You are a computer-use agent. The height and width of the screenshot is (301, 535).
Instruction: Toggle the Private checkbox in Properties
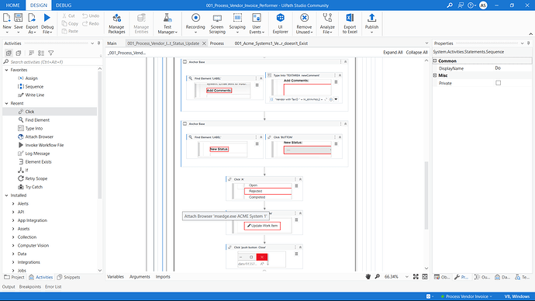click(x=498, y=83)
